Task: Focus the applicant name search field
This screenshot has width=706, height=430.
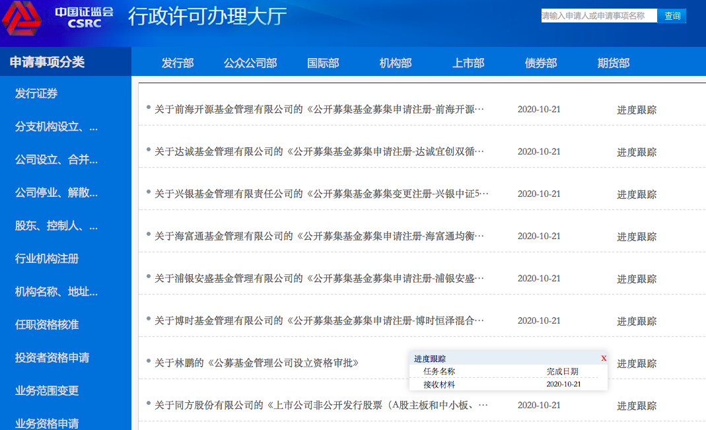Action: point(599,16)
